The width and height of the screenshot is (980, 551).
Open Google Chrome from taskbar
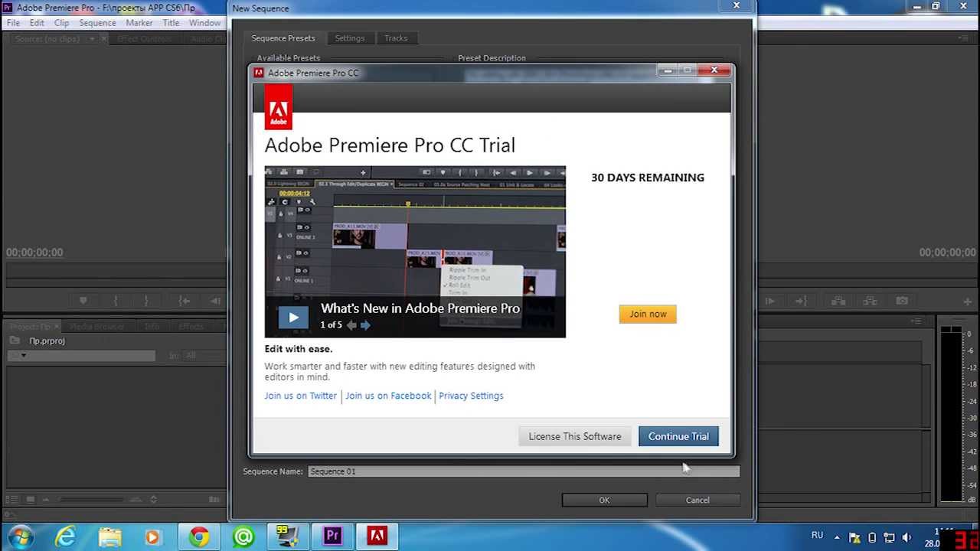199,537
